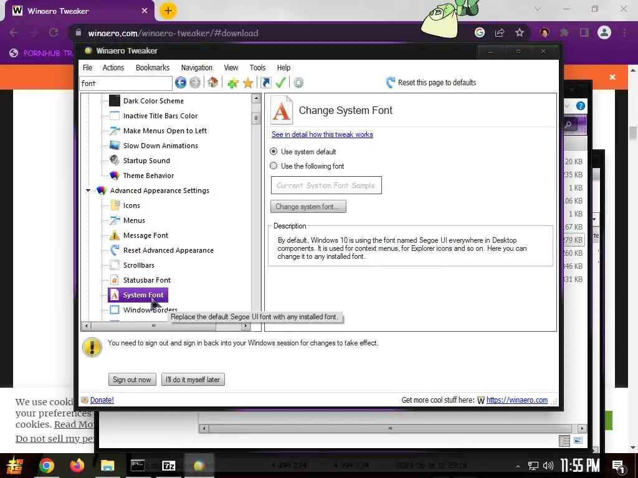Open Chrome extensions puzzle icon
The image size is (638, 478).
tap(564, 32)
